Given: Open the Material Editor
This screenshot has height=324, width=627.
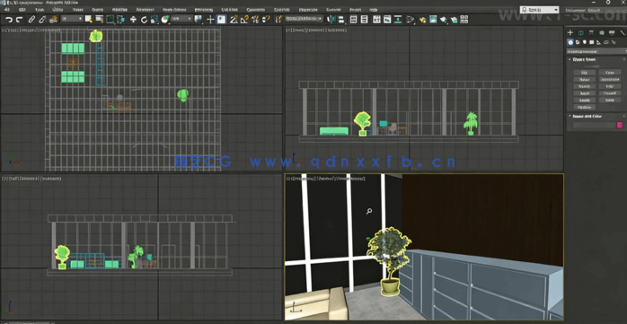Looking at the screenshot, I should pos(411,19).
